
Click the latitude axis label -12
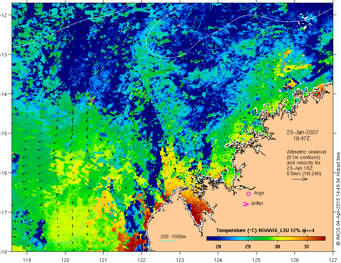click(x=4, y=15)
